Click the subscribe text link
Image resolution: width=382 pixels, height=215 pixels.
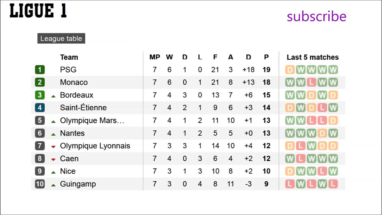pos(316,17)
